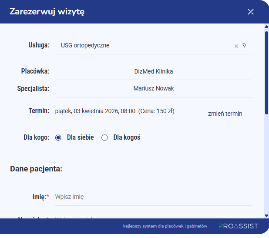269x238 pixels.
Task: Click the price text Cena: 150 zł
Action: click(x=156, y=111)
